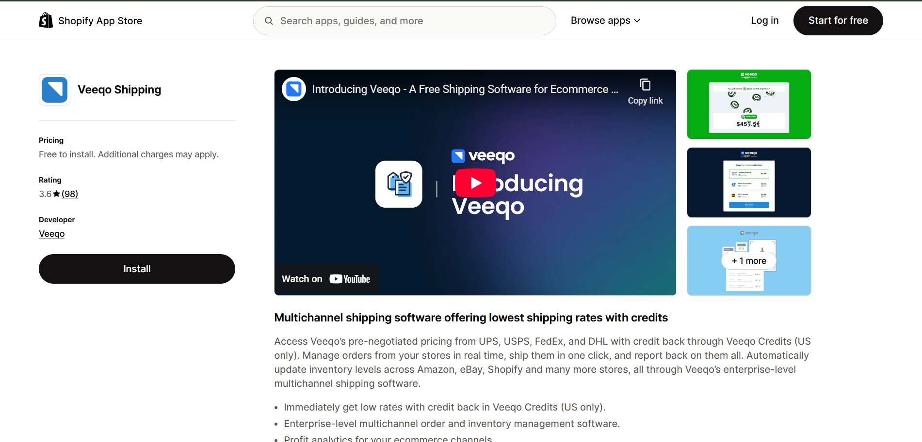
Task: Click the YouTube logo in video
Action: (x=350, y=279)
